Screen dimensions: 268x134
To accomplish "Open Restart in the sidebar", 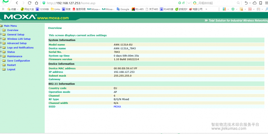I will 11,65.
